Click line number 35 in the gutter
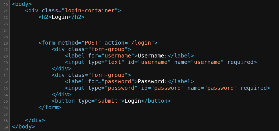Screen dimensions: 279x131 point(6,102)
